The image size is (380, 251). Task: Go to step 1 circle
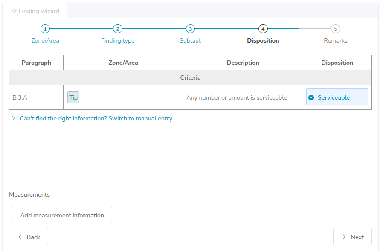[45, 29]
